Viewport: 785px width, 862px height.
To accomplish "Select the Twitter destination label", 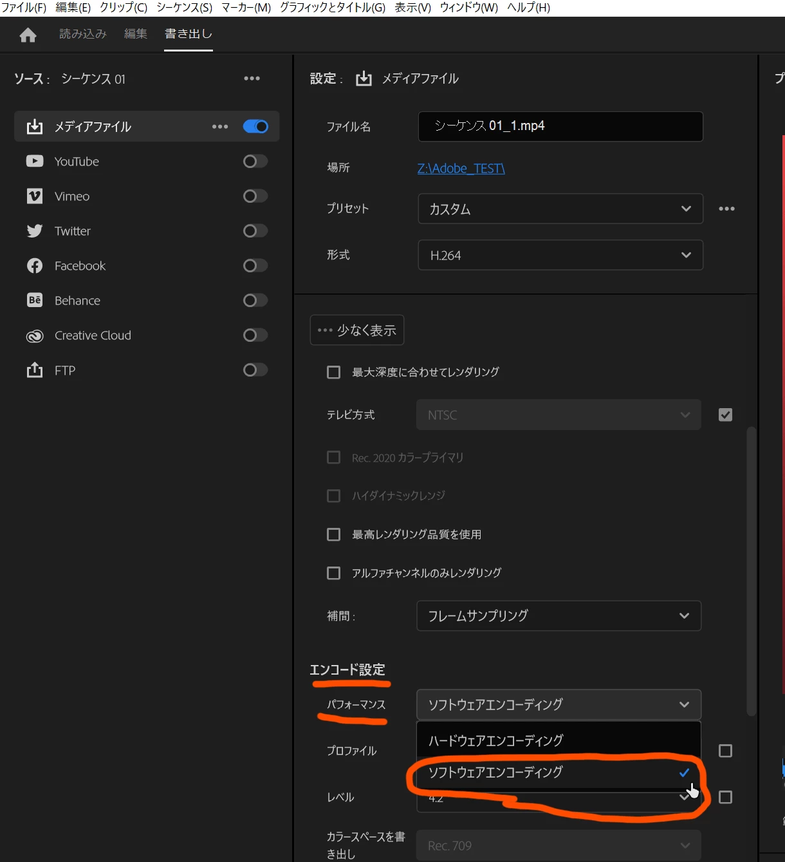I will point(73,231).
